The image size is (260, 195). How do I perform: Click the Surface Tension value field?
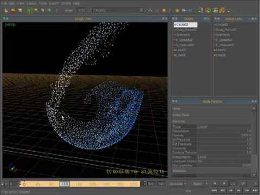[224, 153]
